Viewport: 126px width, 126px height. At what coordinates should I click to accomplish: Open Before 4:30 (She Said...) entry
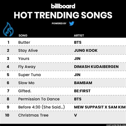coord(41,107)
